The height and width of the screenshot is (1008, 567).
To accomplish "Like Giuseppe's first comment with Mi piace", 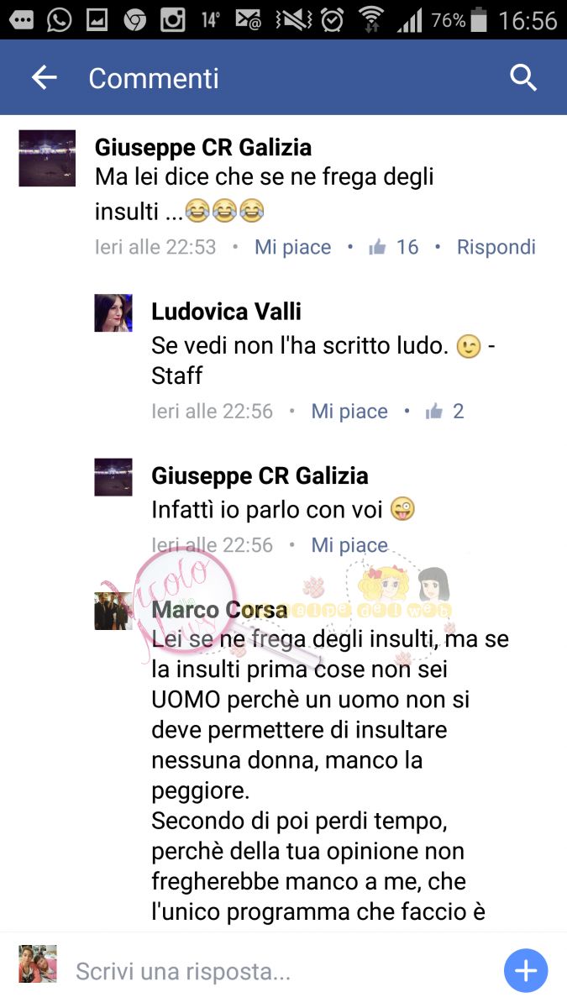I will pos(293,247).
